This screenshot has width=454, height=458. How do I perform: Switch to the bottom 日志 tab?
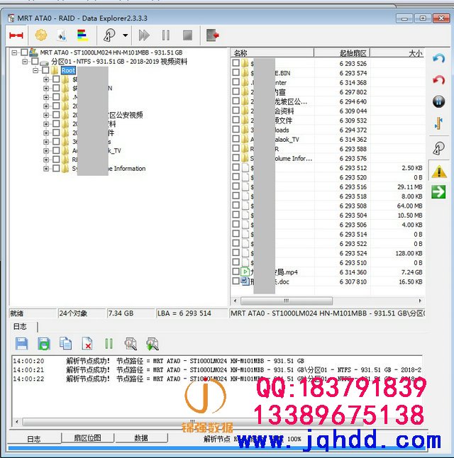[34, 439]
